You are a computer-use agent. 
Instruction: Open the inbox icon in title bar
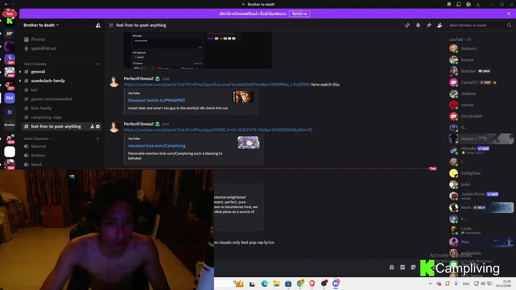(459, 4)
